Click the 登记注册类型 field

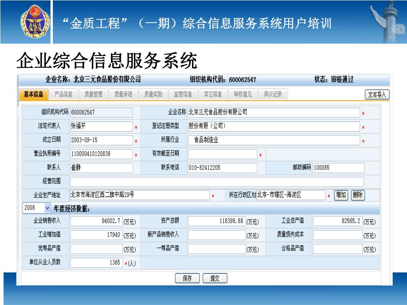[x=274, y=126]
